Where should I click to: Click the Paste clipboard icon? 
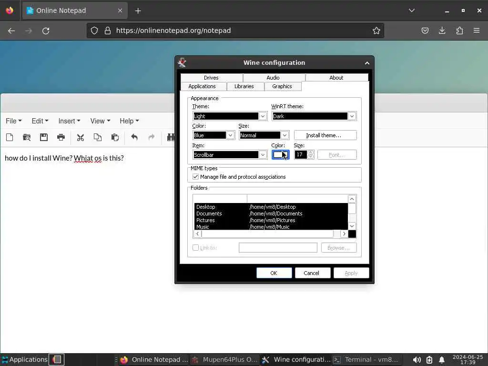115,137
